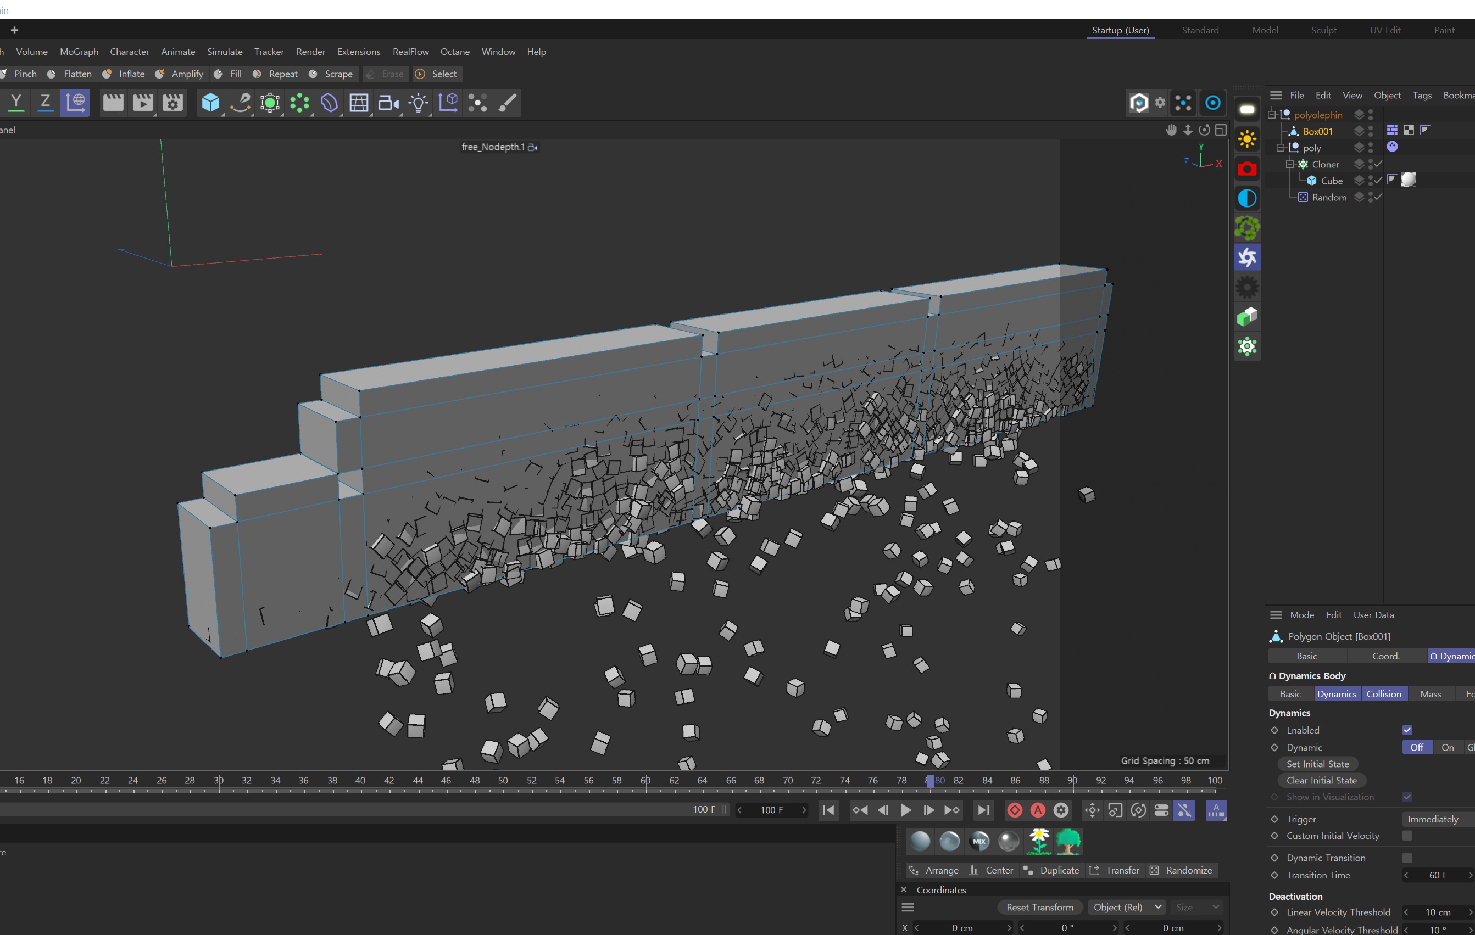Lock the Y axis
1475x935 pixels.
click(x=16, y=102)
